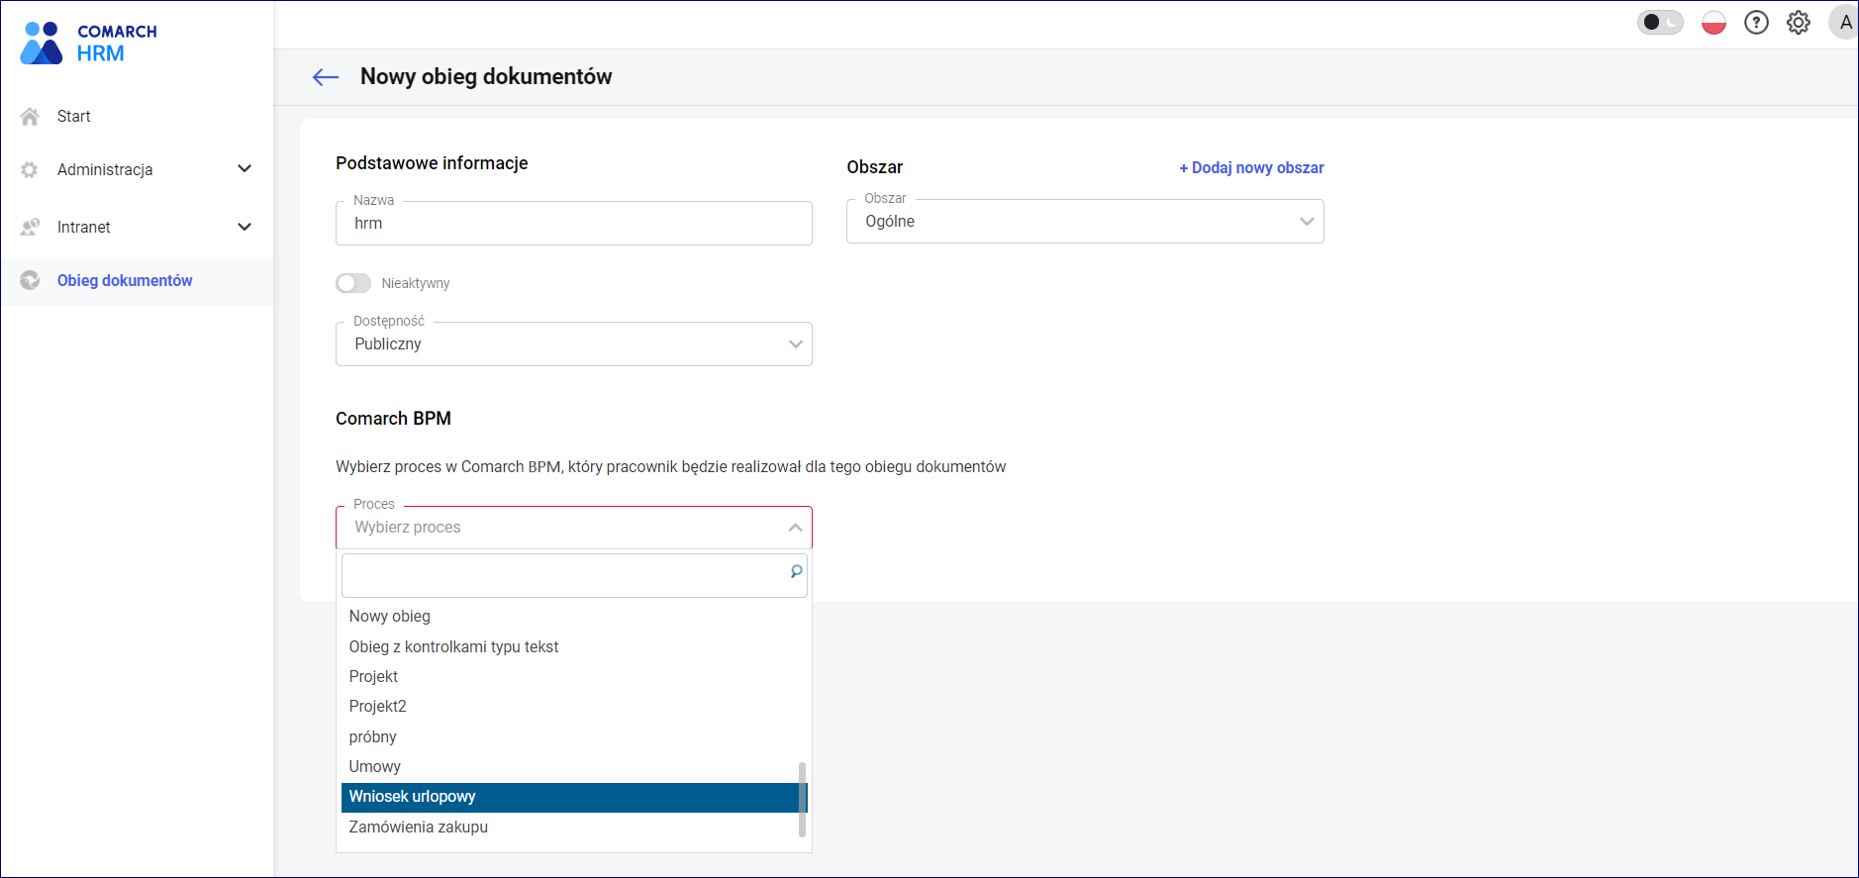Expand the Intranet sidebar section

coord(244,227)
